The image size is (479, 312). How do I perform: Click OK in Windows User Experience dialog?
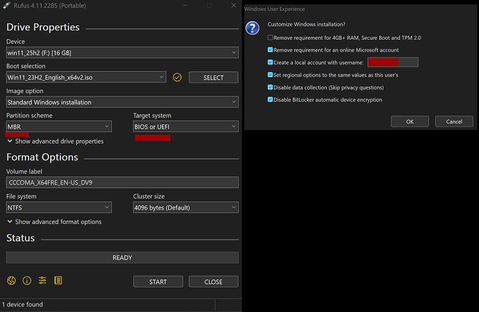click(410, 122)
